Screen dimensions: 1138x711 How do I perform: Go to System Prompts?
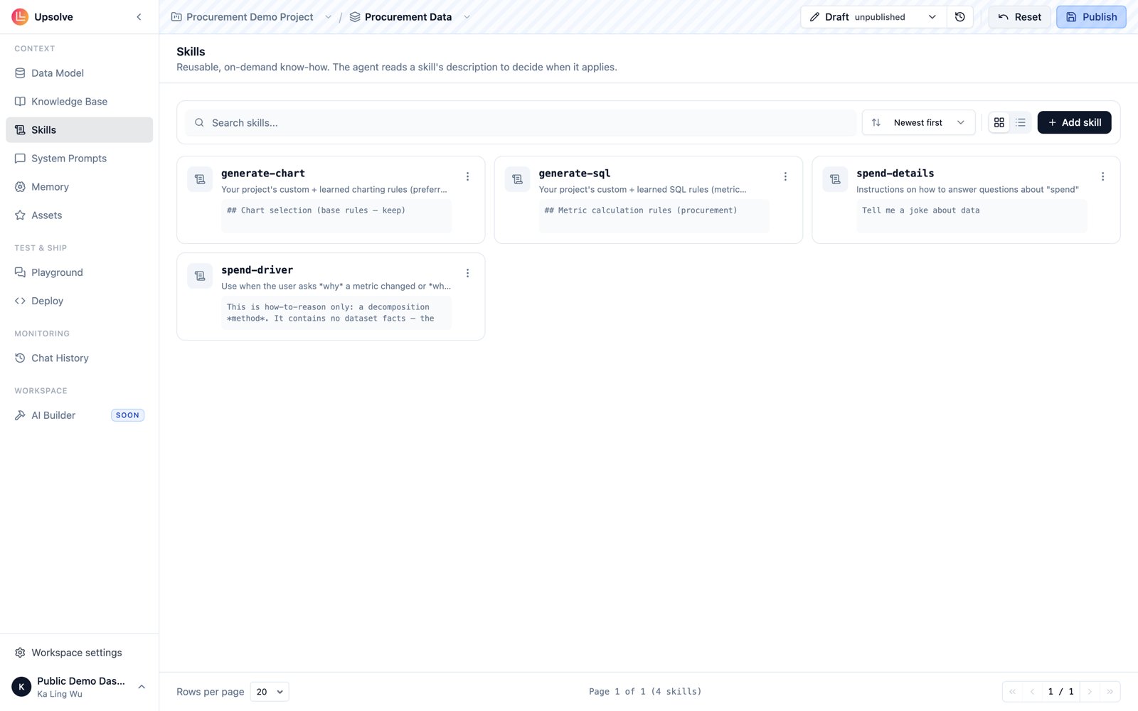pos(79,159)
